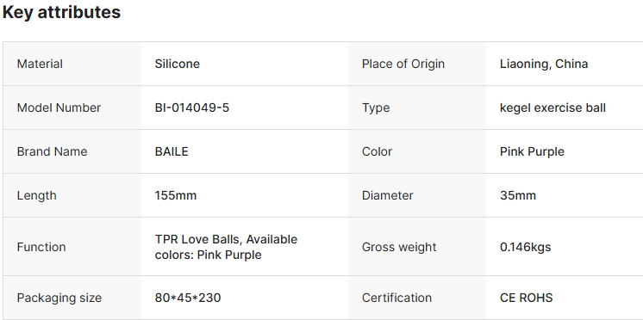The image size is (643, 320).
Task: Click the BI-014049-5 model number value
Action: [x=192, y=108]
